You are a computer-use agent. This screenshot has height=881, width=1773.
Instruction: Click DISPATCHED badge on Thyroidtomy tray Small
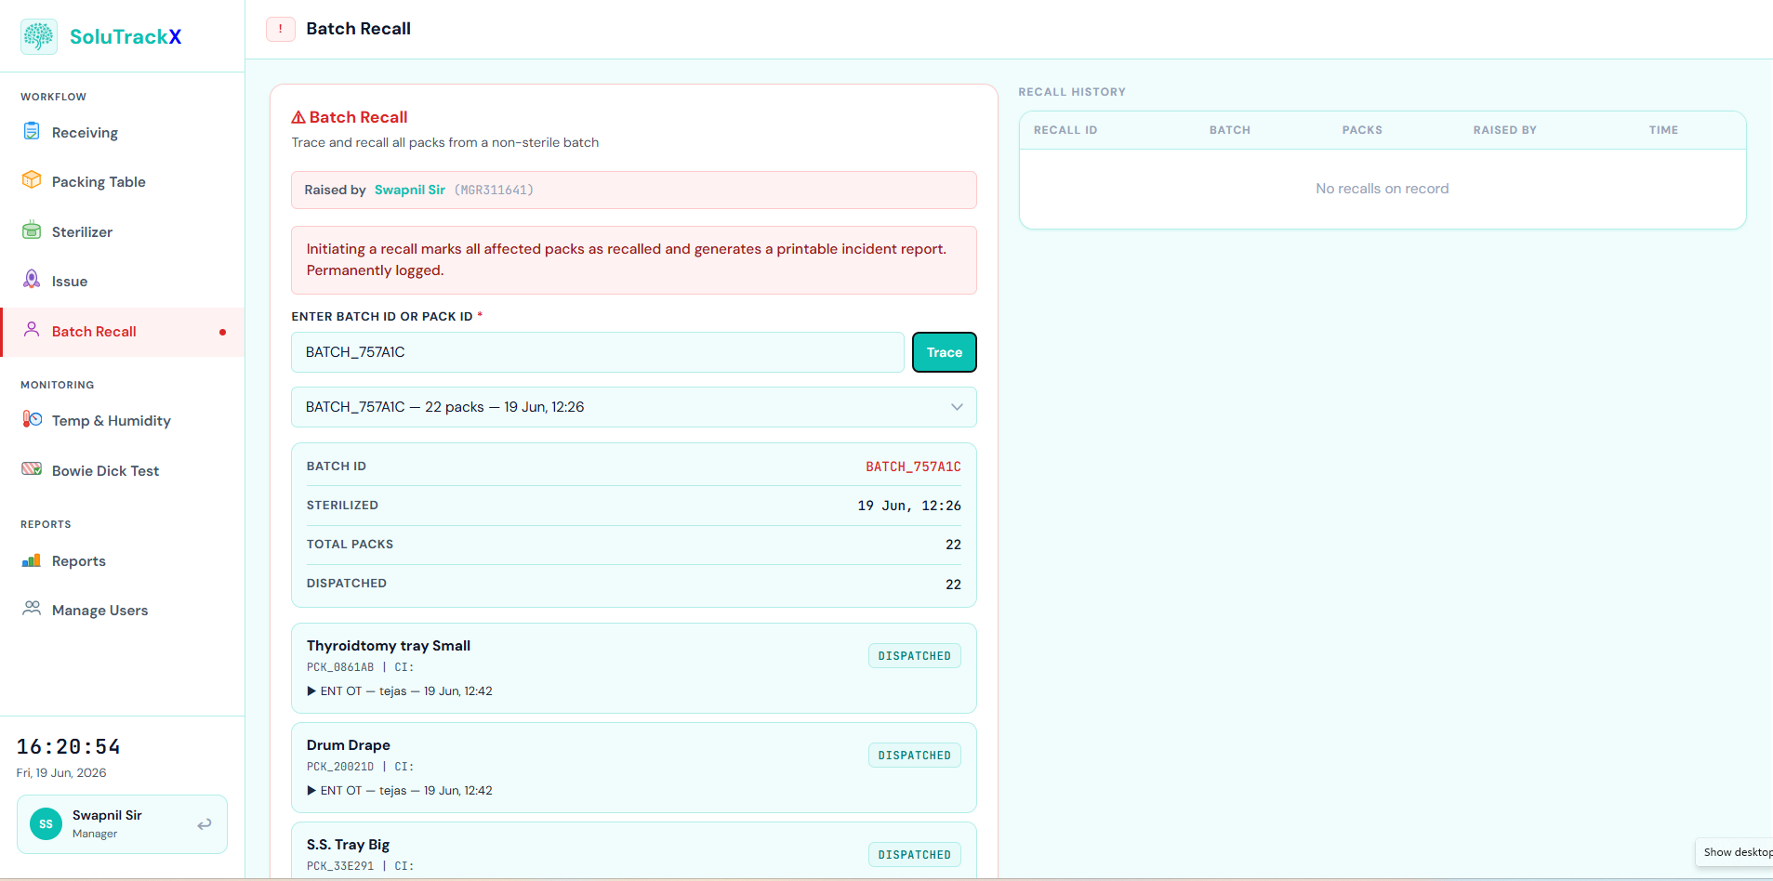click(915, 656)
